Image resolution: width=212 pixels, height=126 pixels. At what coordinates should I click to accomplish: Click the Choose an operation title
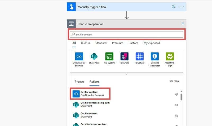[90, 24]
